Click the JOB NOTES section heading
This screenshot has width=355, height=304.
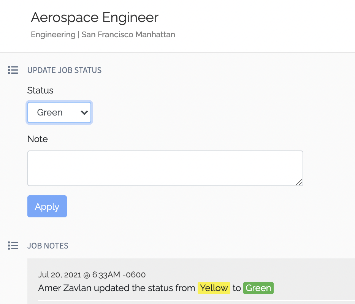pyautogui.click(x=48, y=246)
